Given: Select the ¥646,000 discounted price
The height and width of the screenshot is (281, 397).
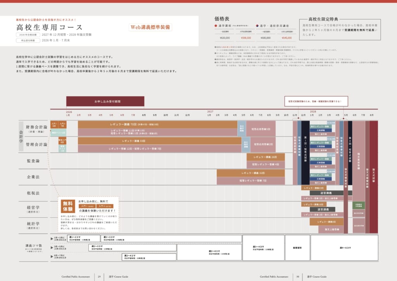Looking at the screenshot, I should coord(287,38).
